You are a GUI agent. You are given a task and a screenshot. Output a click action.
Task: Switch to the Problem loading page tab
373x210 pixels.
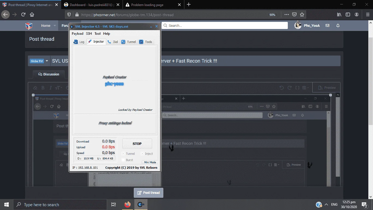click(153, 5)
